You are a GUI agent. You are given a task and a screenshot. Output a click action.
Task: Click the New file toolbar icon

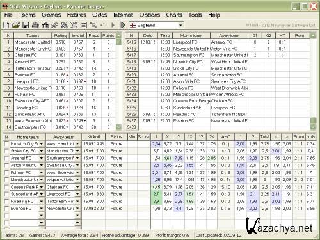[6, 25]
